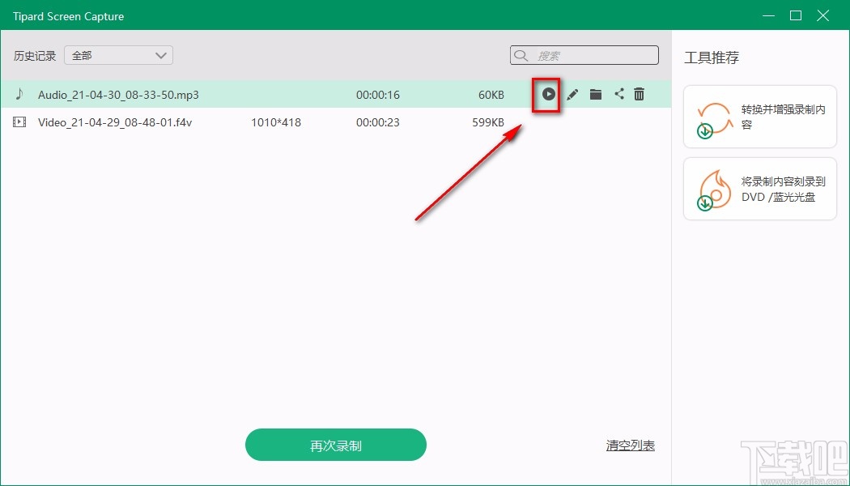This screenshot has width=850, height=486.
Task: Click the 再次录制 record again button
Action: (335, 445)
